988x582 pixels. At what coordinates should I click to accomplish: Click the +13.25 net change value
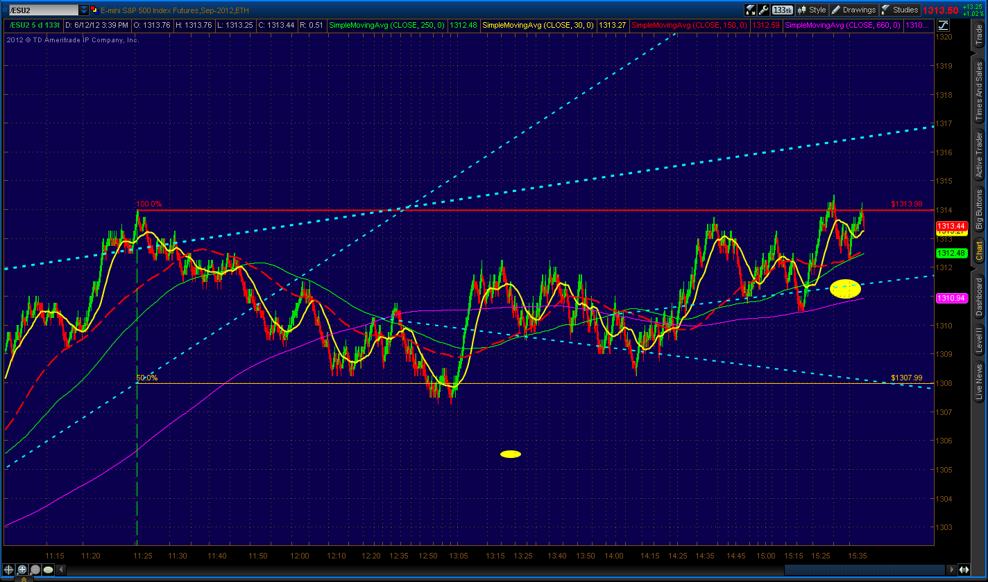[973, 6]
